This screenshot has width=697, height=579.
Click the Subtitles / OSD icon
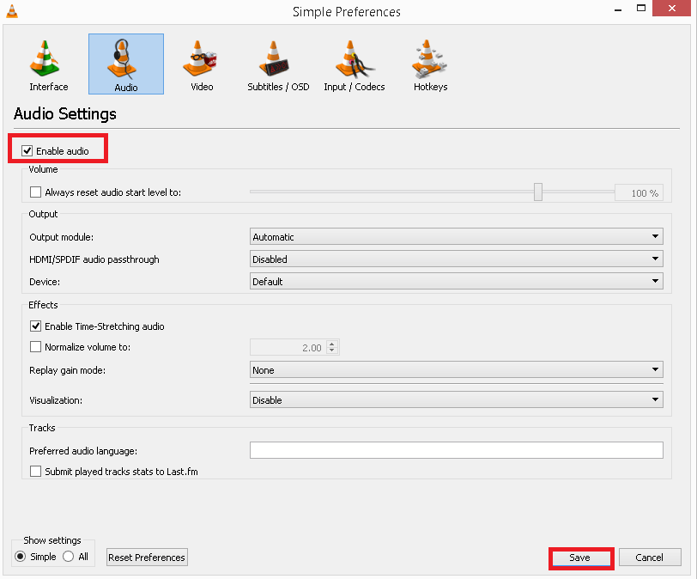tap(276, 64)
